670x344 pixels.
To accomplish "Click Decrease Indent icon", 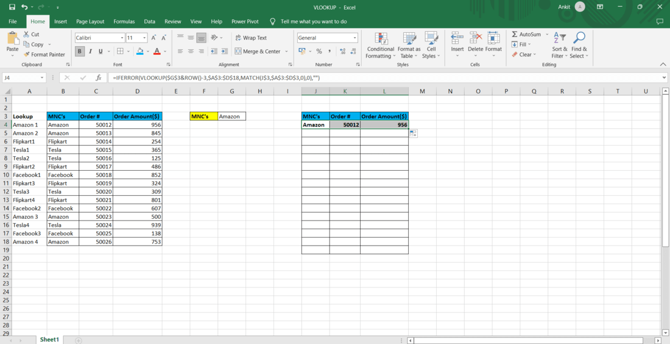I will coord(214,51).
